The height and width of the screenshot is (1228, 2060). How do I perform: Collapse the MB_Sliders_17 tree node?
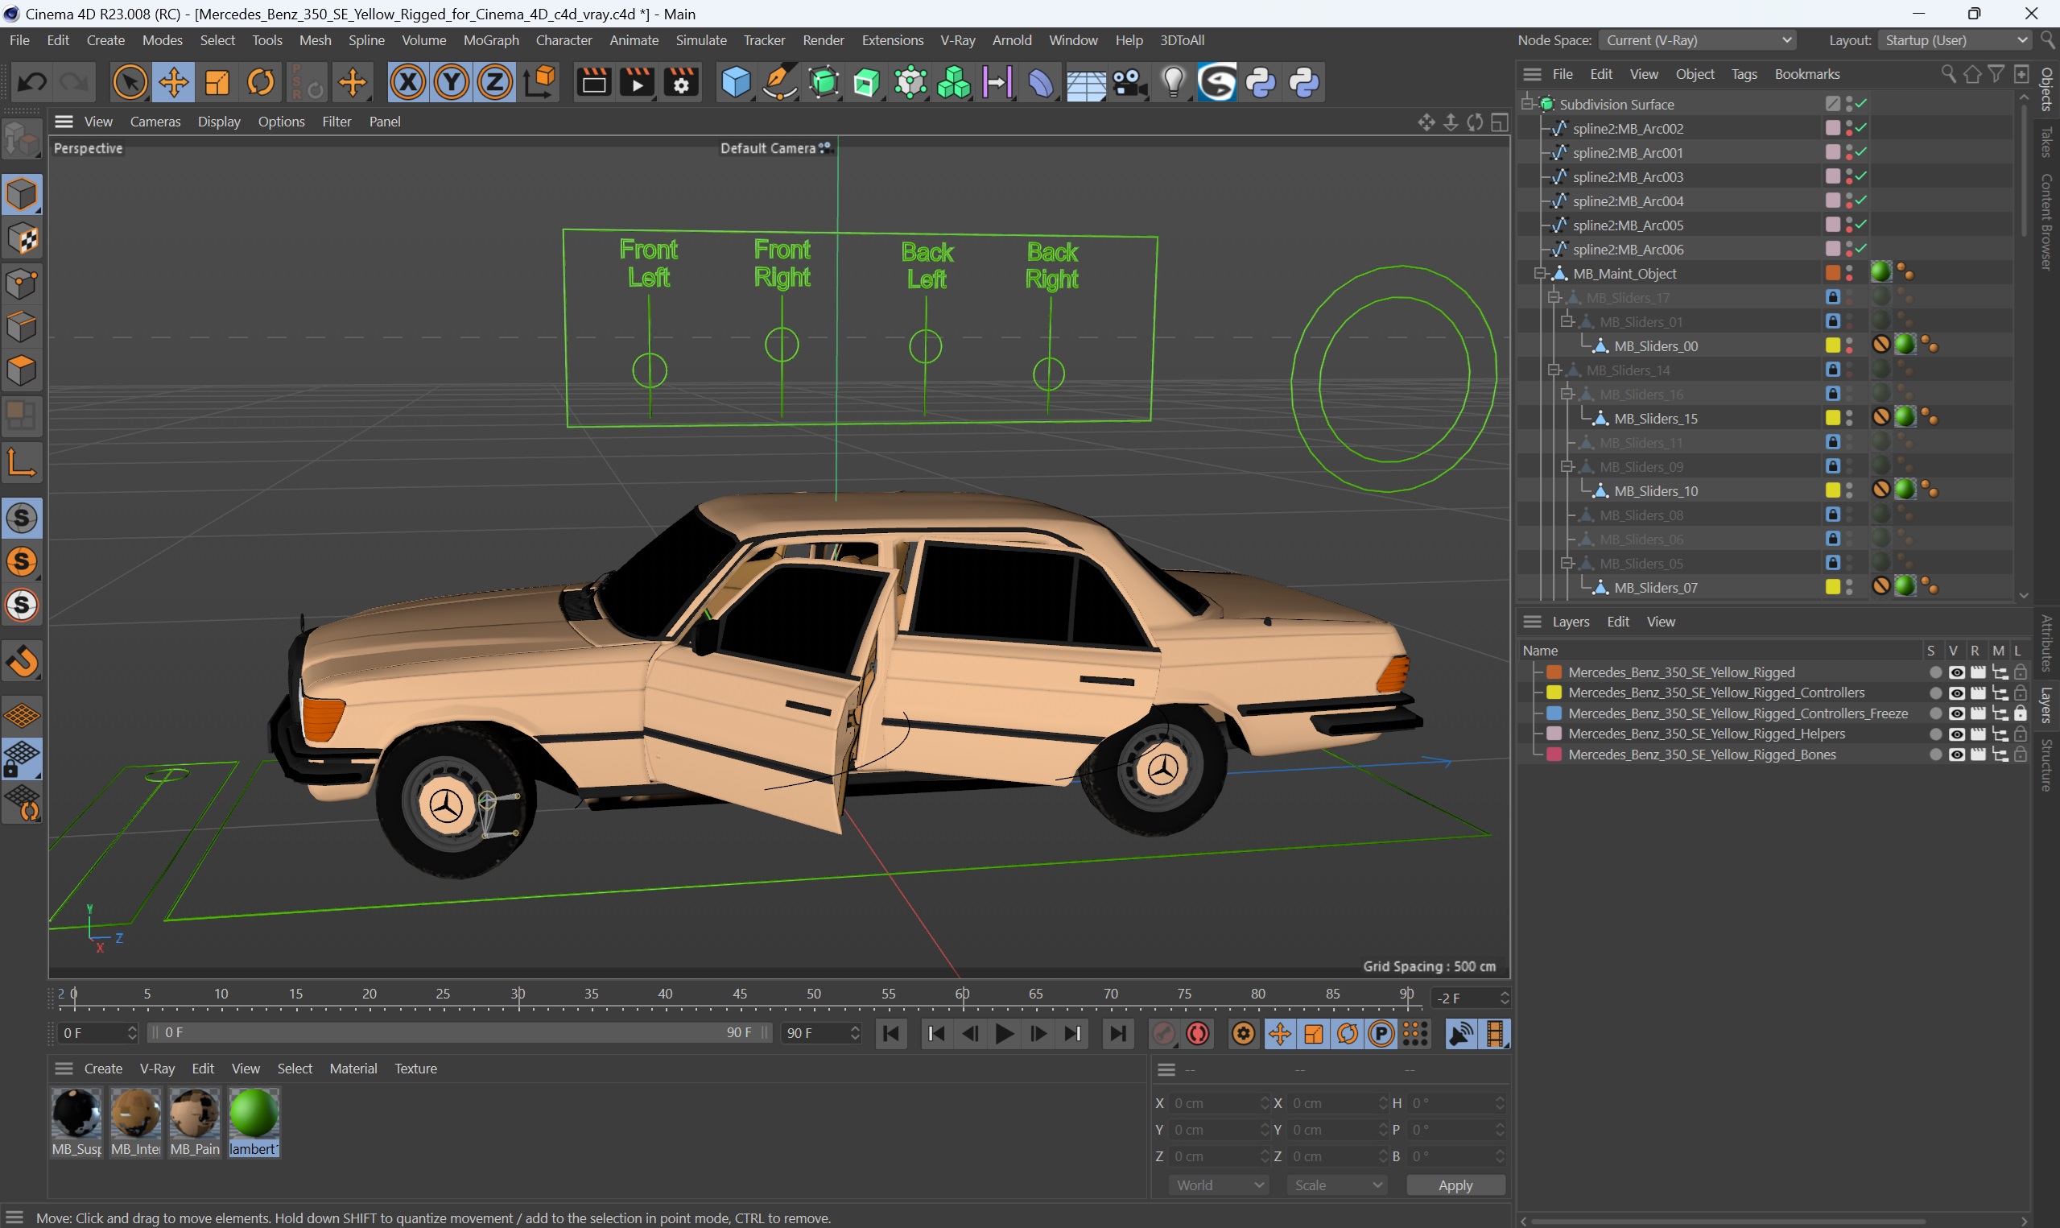click(x=1554, y=297)
